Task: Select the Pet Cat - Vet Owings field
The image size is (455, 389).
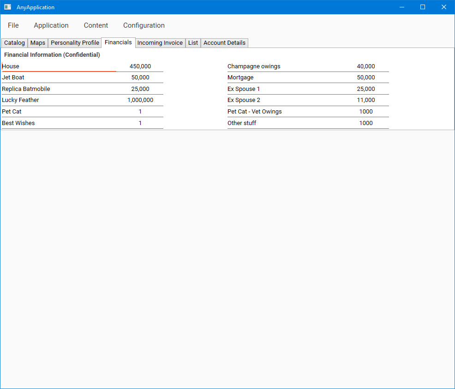Action: pos(366,112)
